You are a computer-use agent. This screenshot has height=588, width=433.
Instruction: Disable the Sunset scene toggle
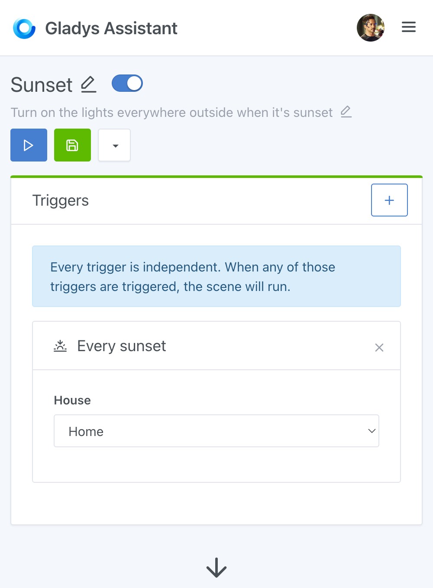coord(127,84)
